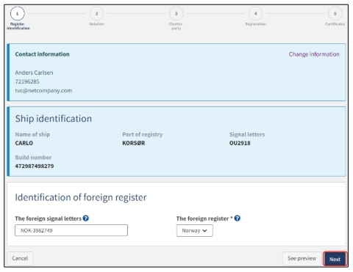Open the See preview button
Screen dimensions: 353x272
click(x=302, y=258)
